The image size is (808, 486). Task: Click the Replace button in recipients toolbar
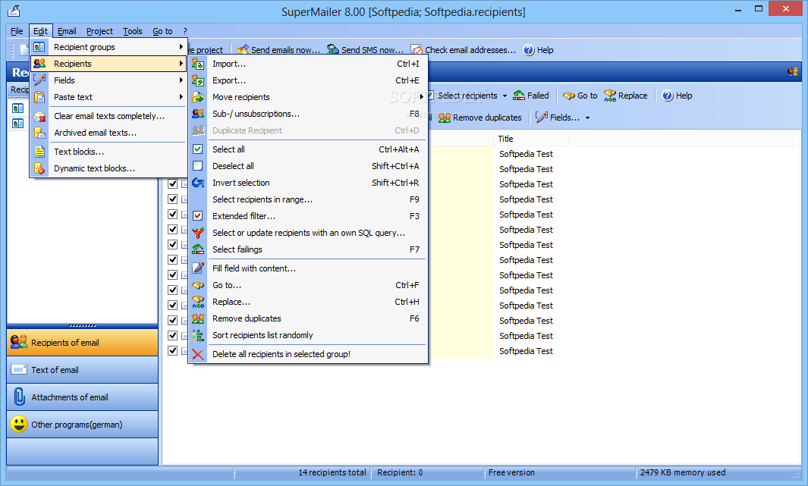(626, 96)
